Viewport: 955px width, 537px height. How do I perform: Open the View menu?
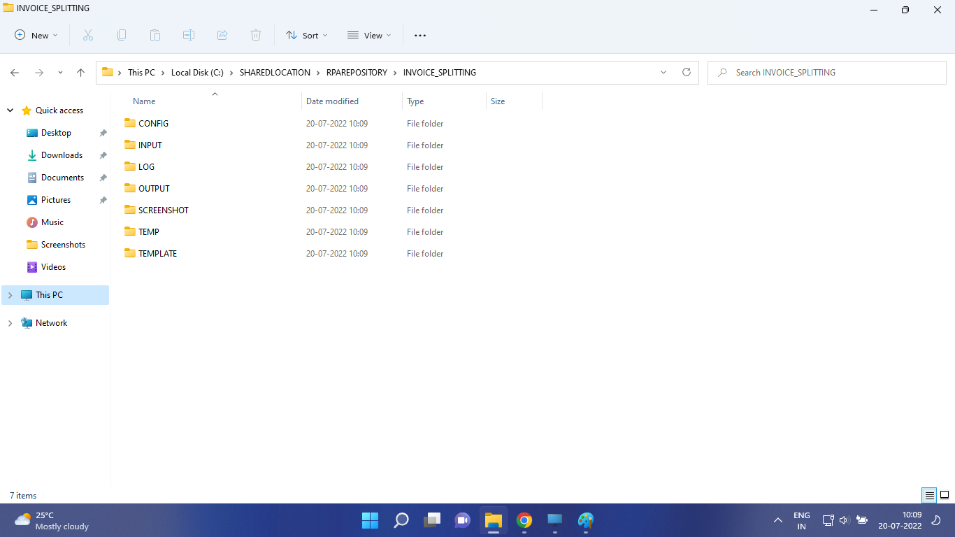[x=369, y=35]
